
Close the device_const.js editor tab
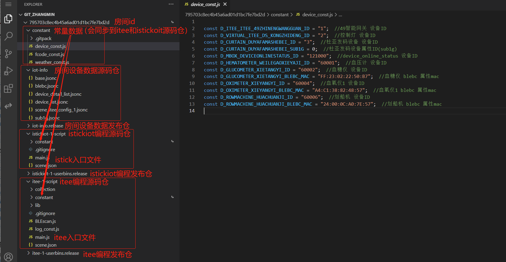[225, 4]
